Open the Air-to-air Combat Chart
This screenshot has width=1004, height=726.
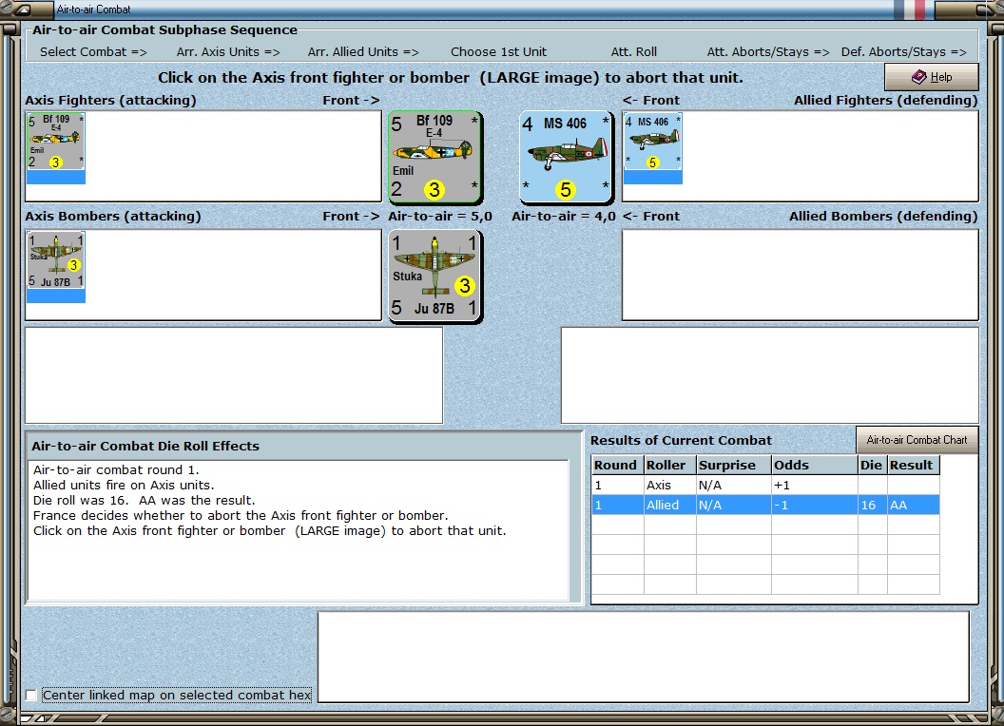click(917, 440)
